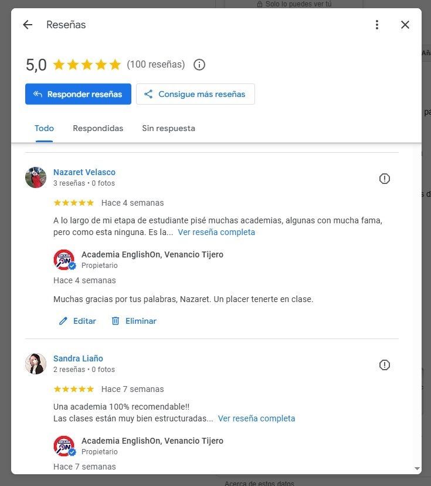Open the three-dot overflow menu
The width and height of the screenshot is (431, 486).
tap(377, 25)
